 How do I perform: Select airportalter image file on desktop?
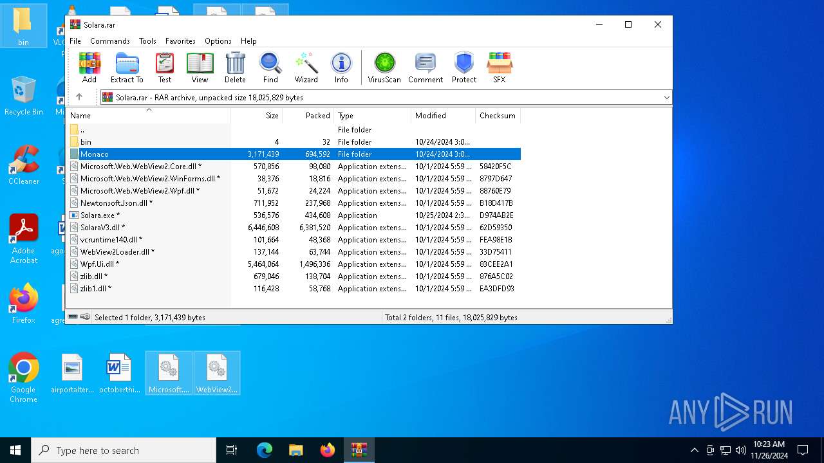(72, 374)
